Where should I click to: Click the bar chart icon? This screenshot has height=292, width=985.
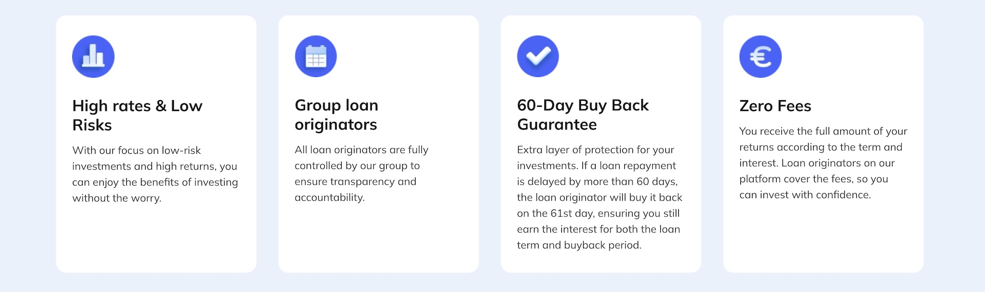coord(93,56)
